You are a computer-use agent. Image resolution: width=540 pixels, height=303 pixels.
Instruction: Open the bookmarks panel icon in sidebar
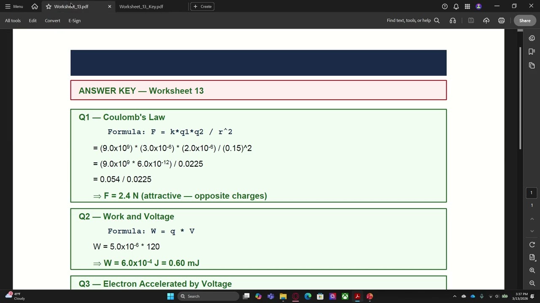532,52
